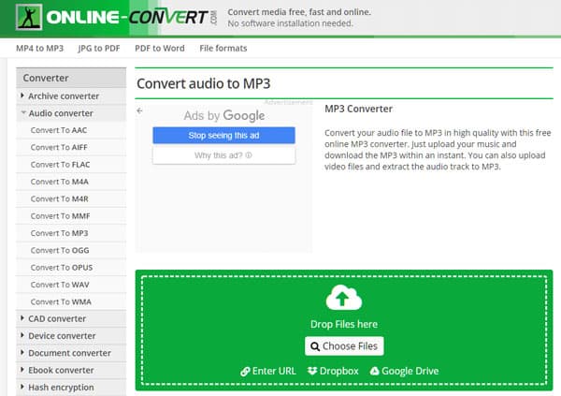
Task: Click Stop seeing this ad button
Action: click(x=224, y=136)
